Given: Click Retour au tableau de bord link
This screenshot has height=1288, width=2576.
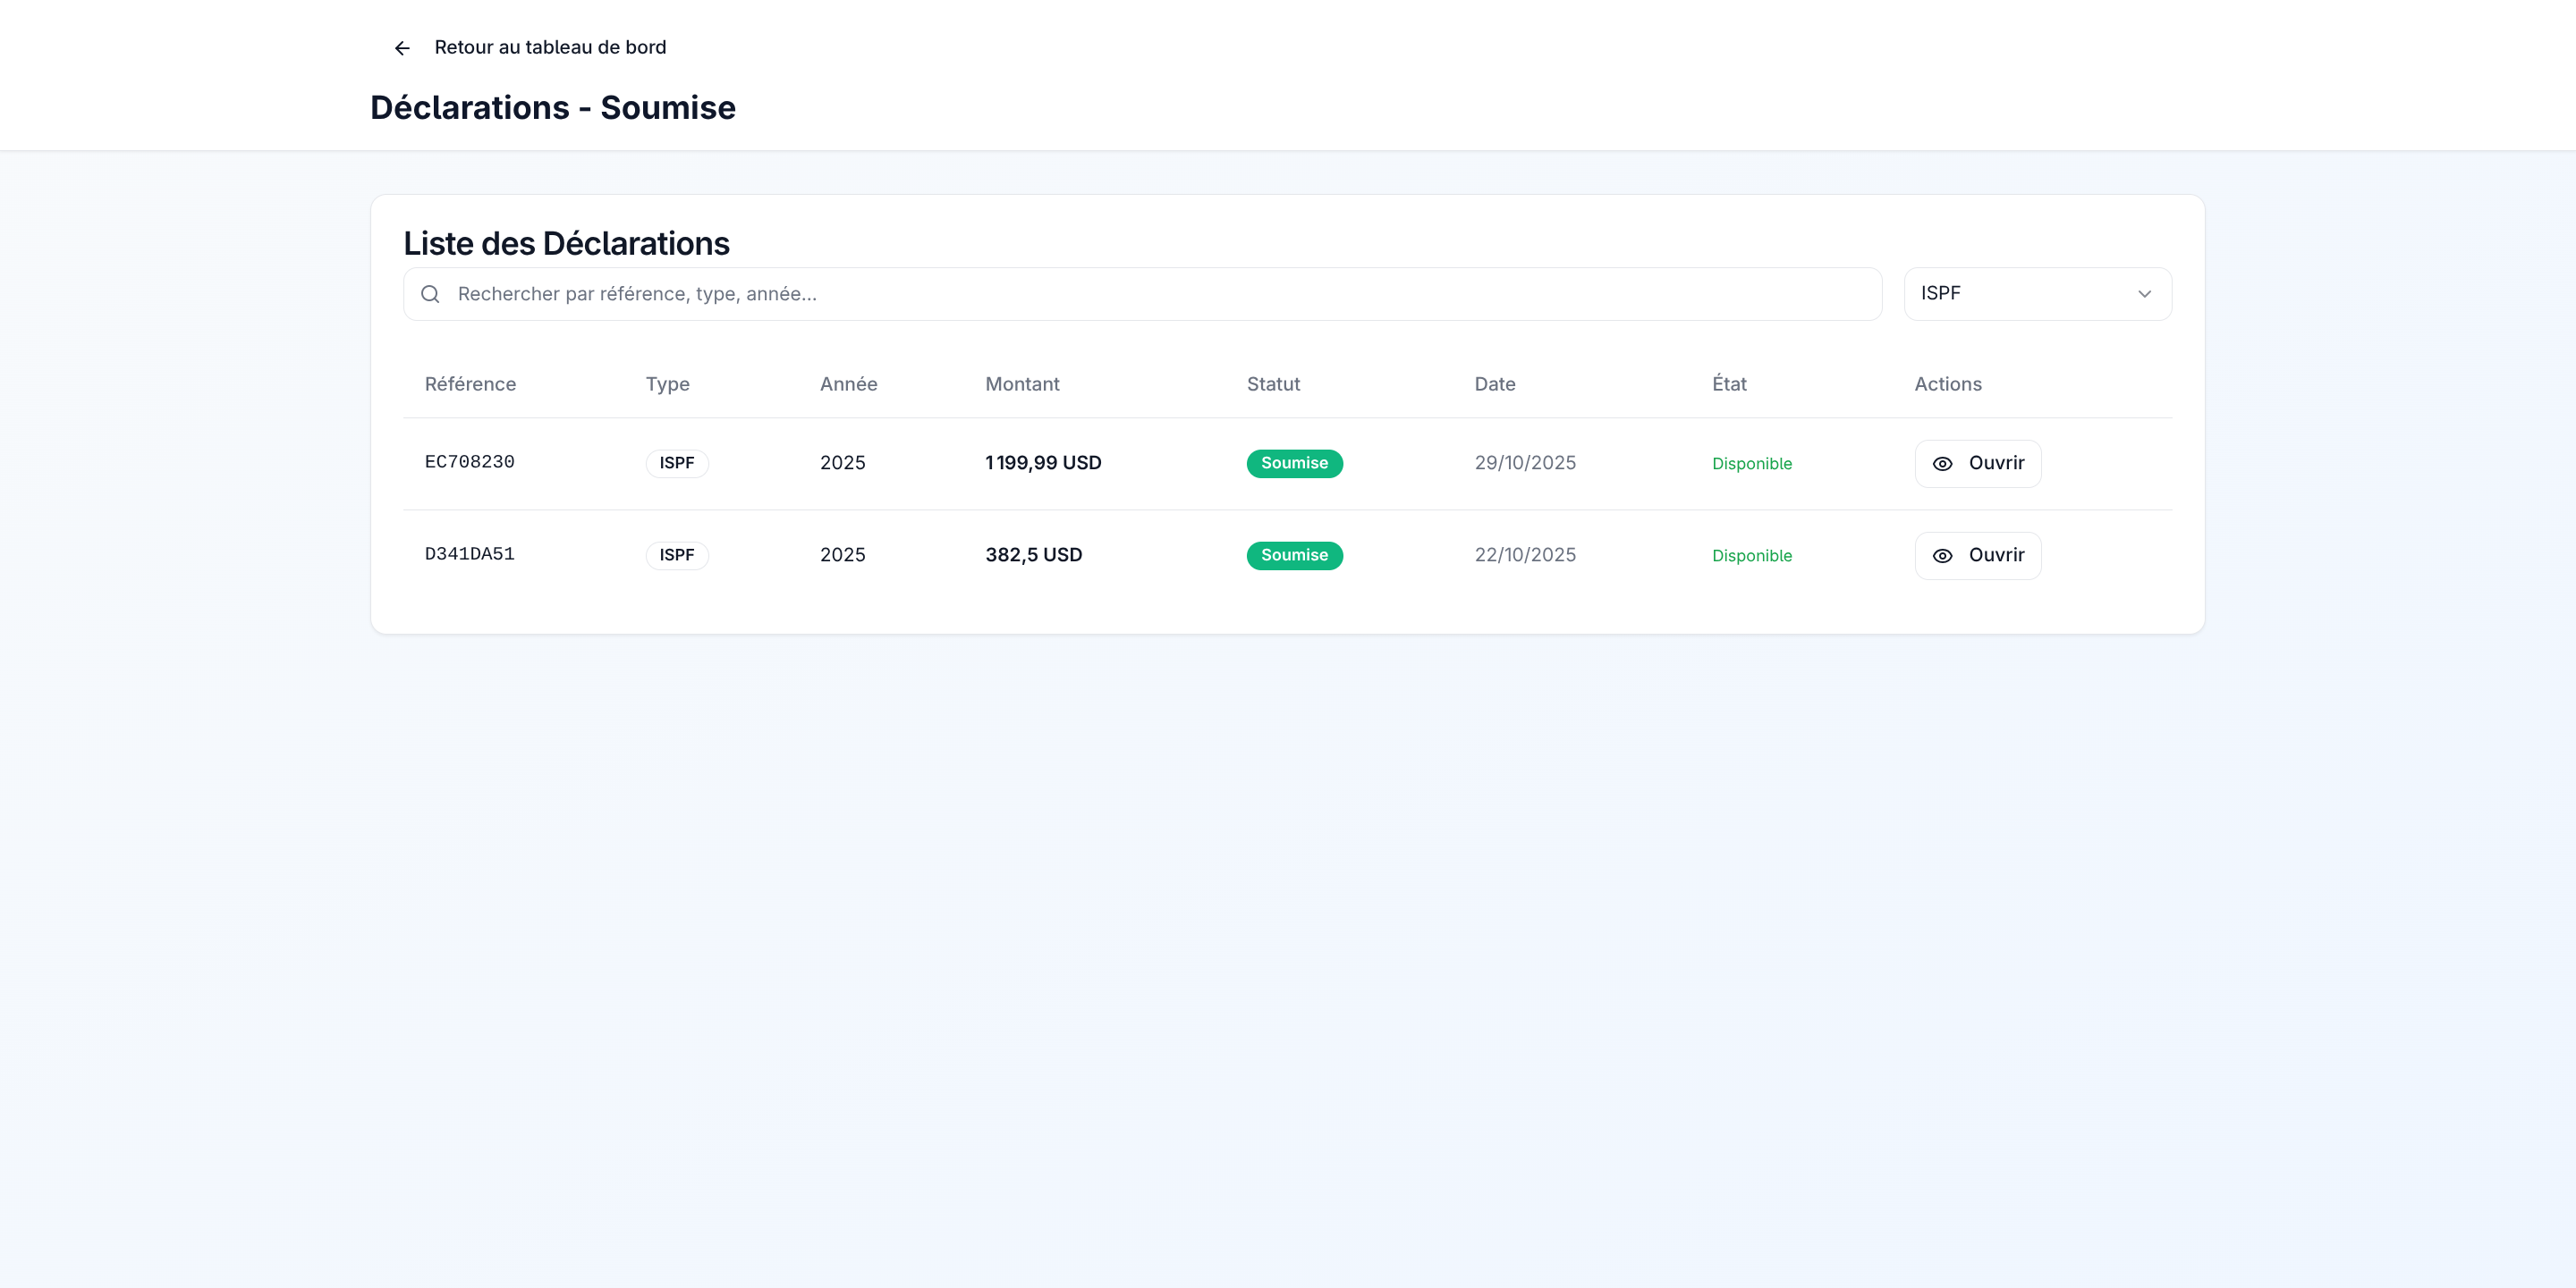Looking at the screenshot, I should tap(550, 47).
